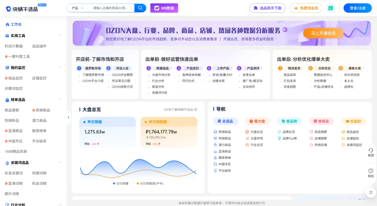Open 品牌总览 in the navigation panel
The image size is (377, 206).
tap(286, 132)
